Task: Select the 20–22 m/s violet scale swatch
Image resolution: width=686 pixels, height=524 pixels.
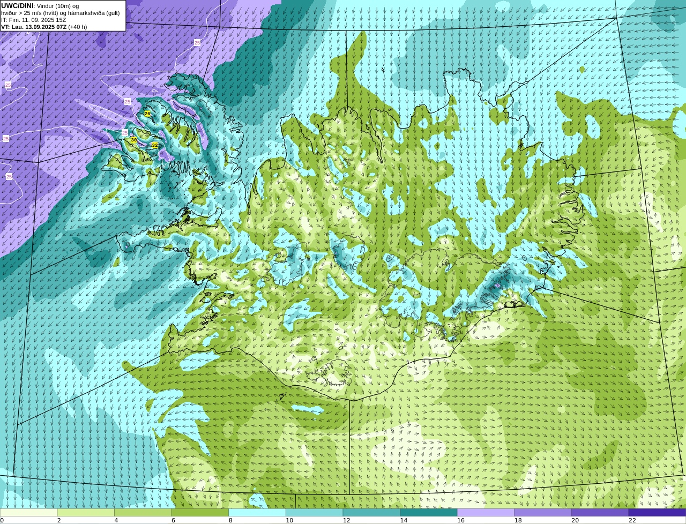Action: pyautogui.click(x=600, y=512)
